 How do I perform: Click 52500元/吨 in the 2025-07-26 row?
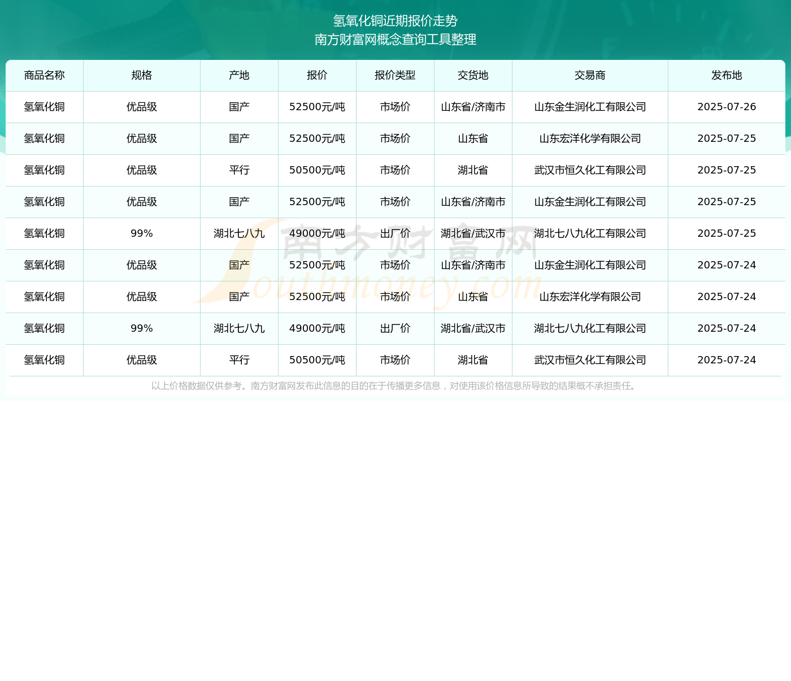pos(318,107)
